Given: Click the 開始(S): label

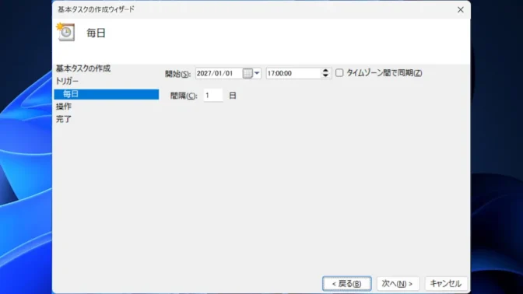Looking at the screenshot, I should click(177, 74).
